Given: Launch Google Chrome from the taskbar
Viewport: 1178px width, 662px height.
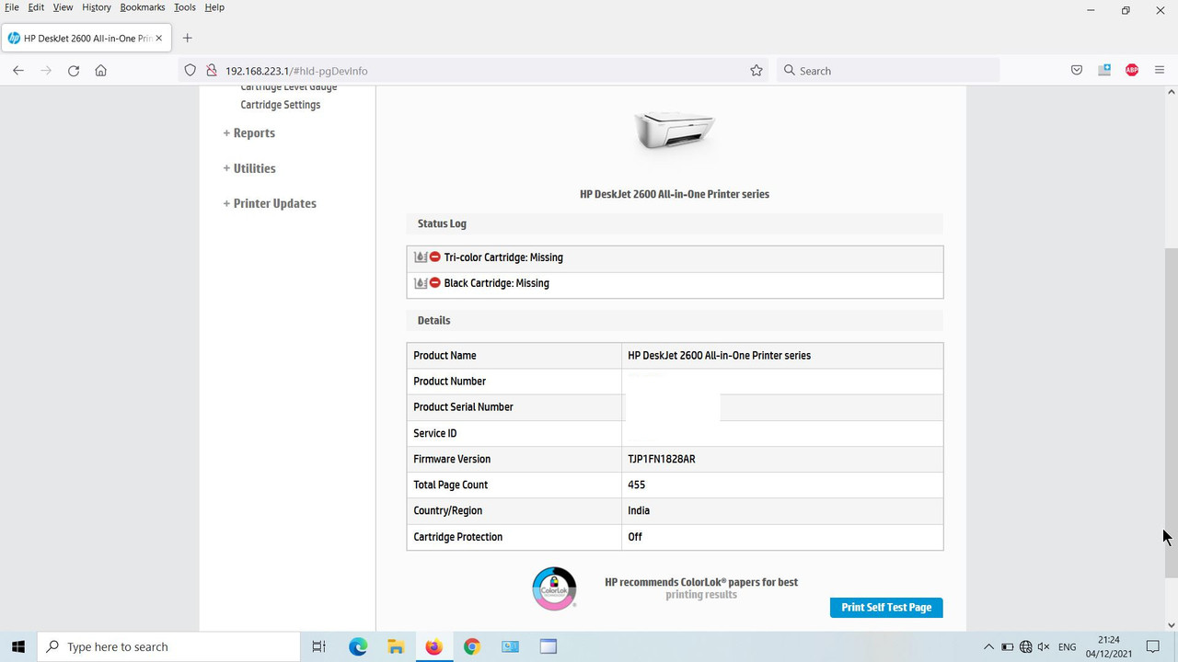Looking at the screenshot, I should (x=472, y=646).
